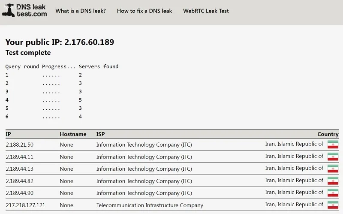Click the Country column header
Viewport: 343px width, 214px height.
(328, 134)
